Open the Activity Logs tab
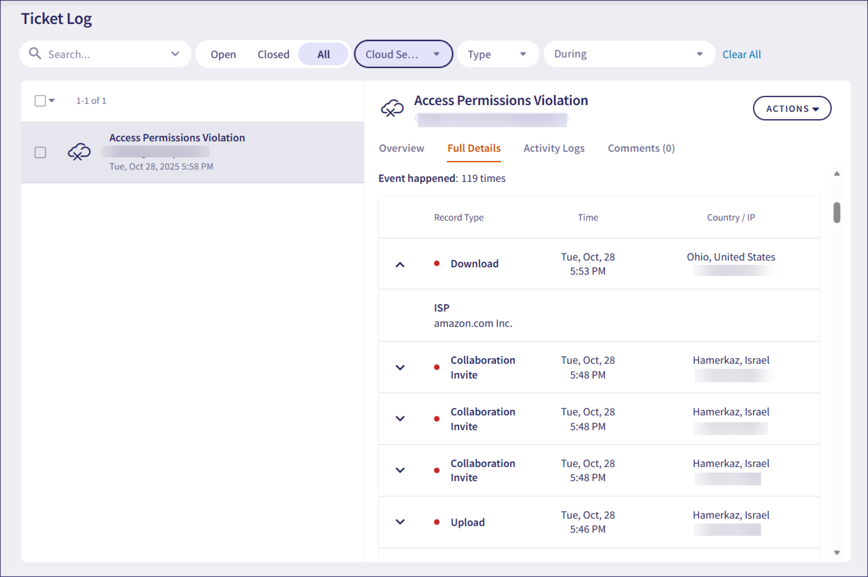This screenshot has height=577, width=868. click(x=554, y=148)
